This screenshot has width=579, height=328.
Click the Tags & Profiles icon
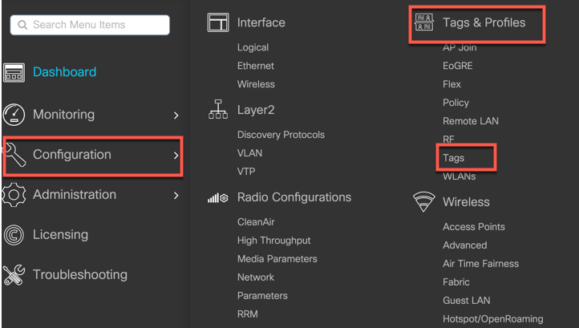423,22
